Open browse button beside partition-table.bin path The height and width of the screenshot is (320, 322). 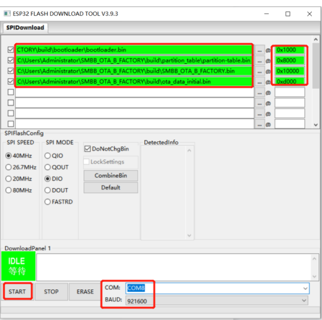click(260, 61)
